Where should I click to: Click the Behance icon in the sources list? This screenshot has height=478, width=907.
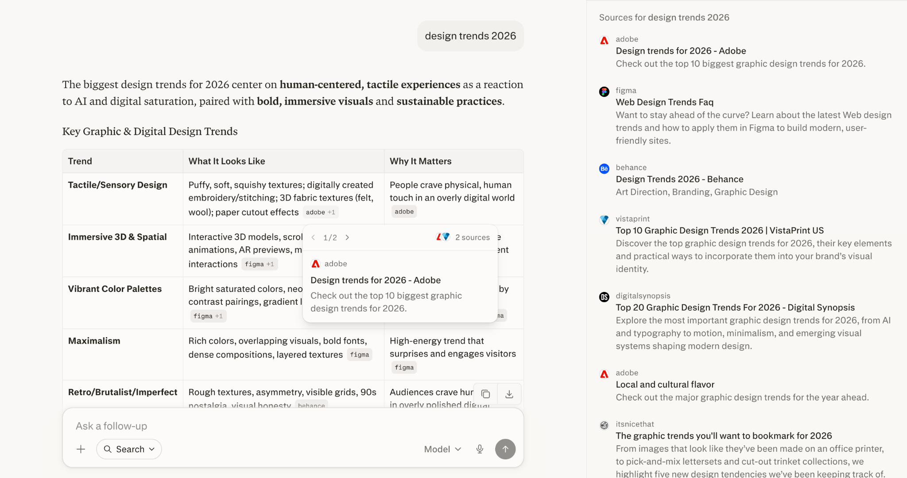tap(604, 169)
